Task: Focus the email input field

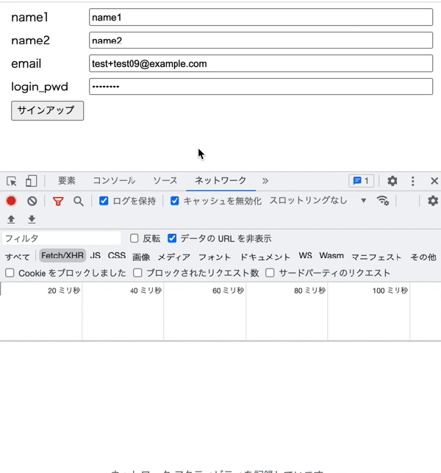Action: click(261, 63)
